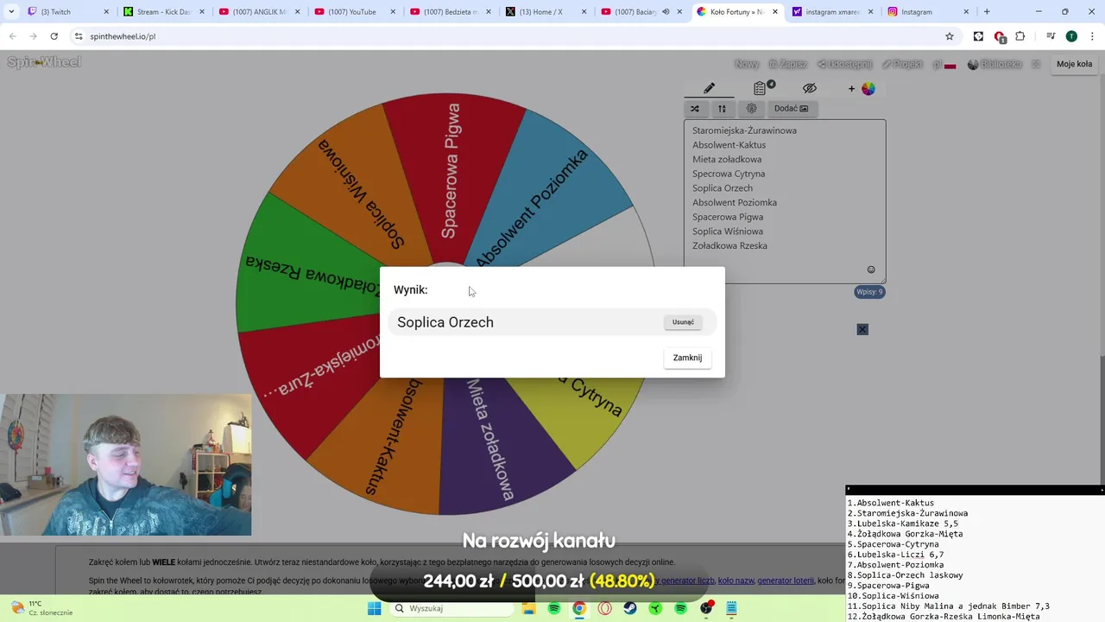
Task: Open Moje koła menu
Action: pyautogui.click(x=1074, y=64)
